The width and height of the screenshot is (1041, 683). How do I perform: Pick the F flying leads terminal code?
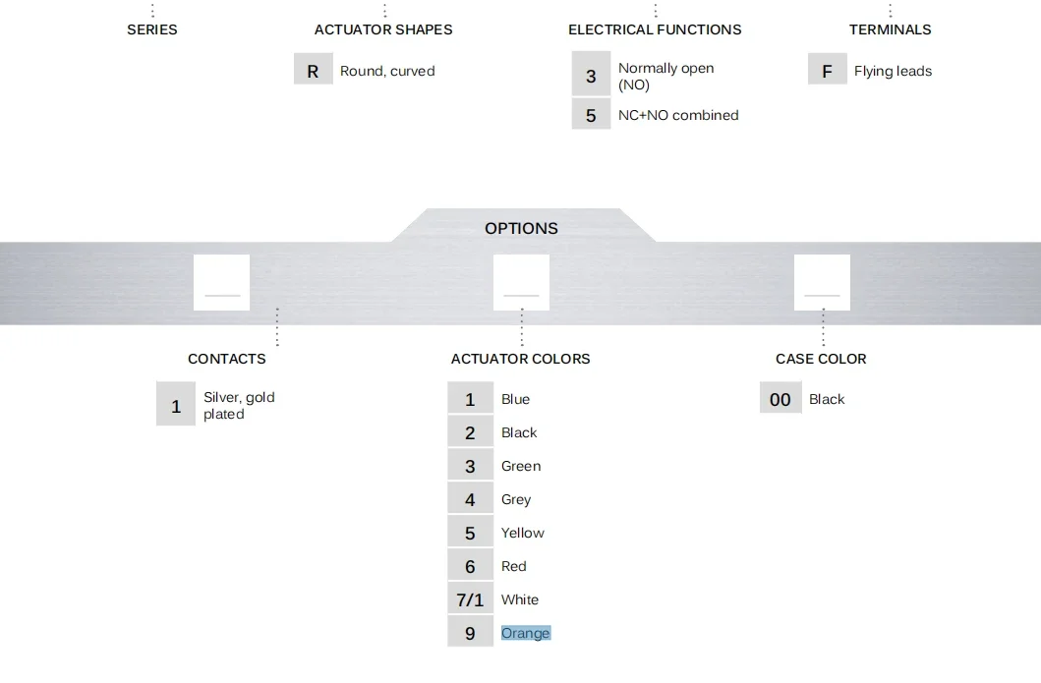point(827,71)
